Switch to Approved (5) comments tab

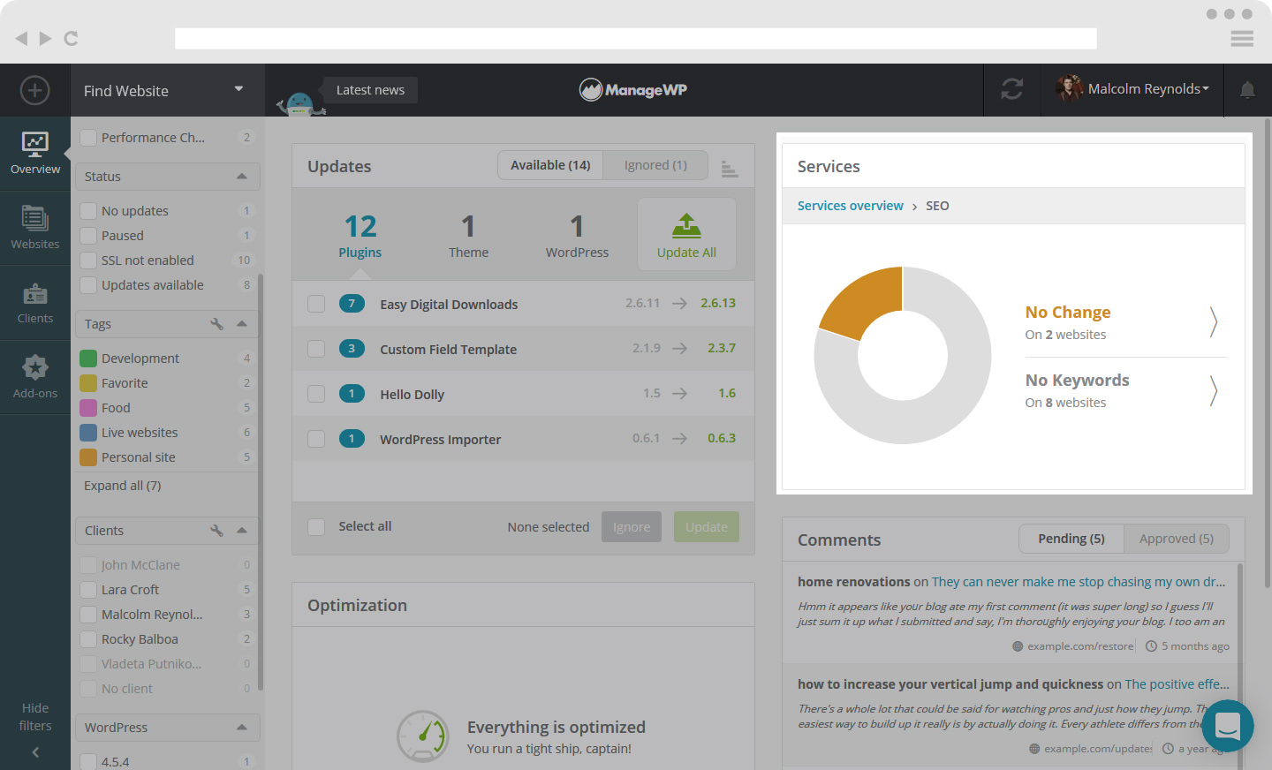(x=1177, y=539)
